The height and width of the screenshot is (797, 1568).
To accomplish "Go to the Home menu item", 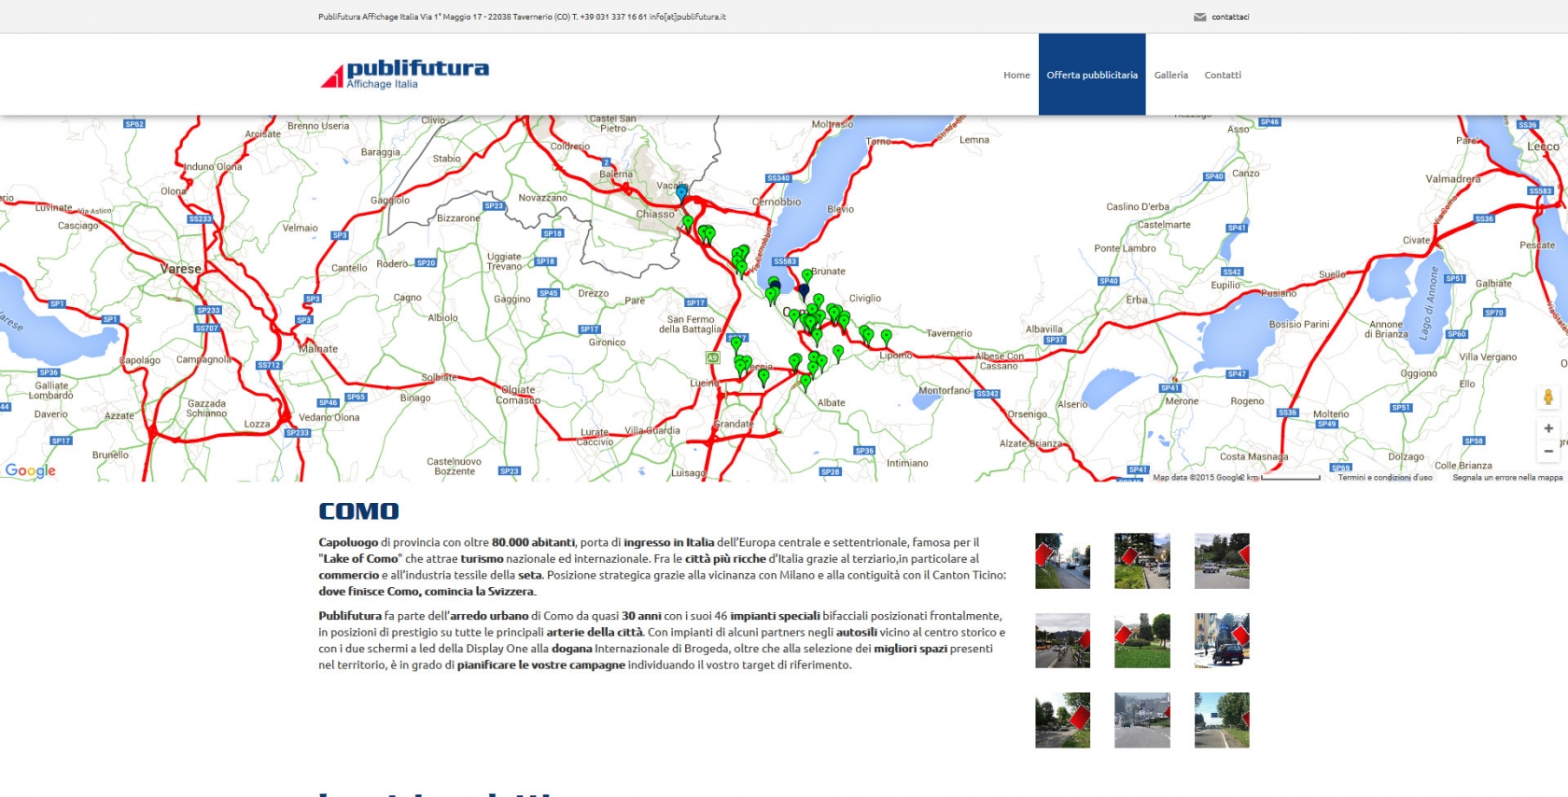I will (x=1016, y=75).
